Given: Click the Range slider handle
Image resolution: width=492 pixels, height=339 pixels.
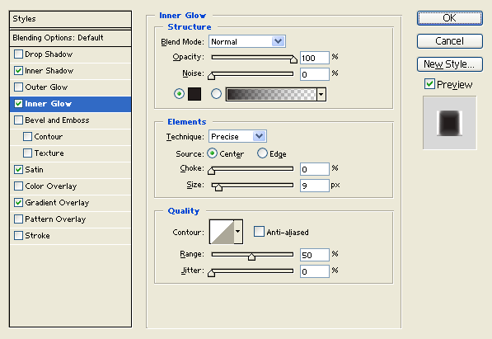Looking at the screenshot, I should pyautogui.click(x=251, y=257).
